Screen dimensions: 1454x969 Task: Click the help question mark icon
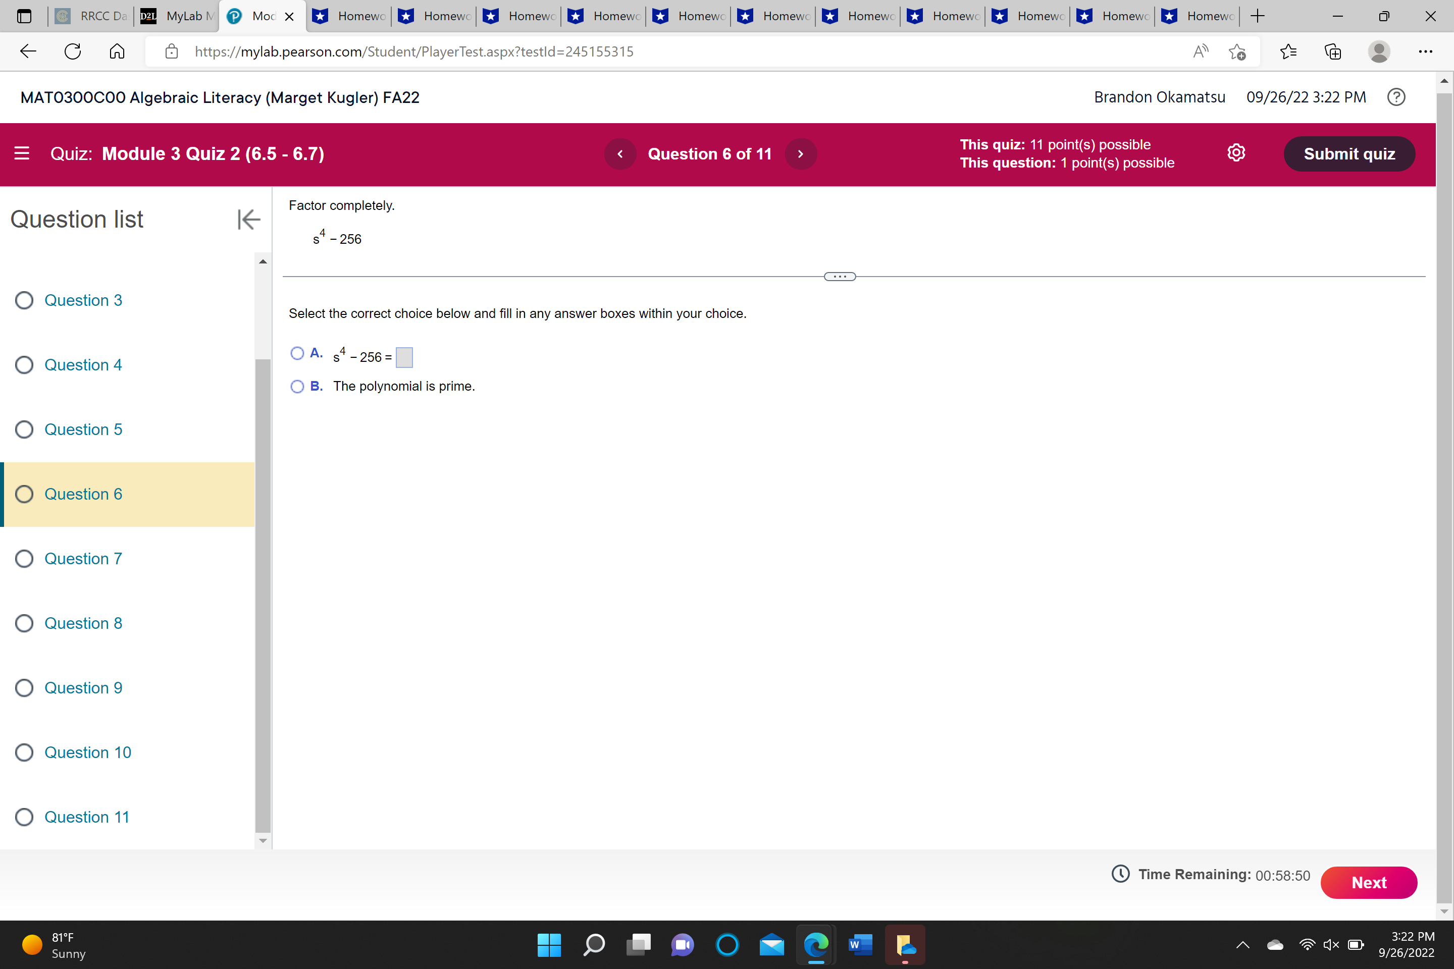1396,97
